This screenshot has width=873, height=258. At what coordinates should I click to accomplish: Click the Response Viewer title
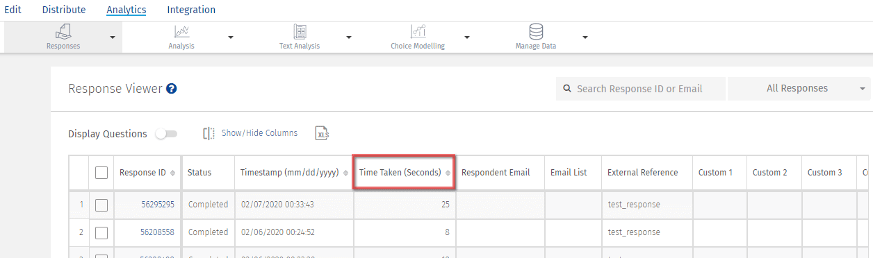[x=115, y=89]
